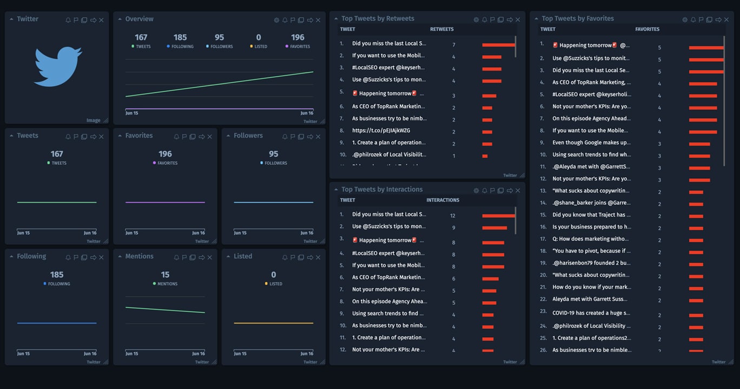Collapse the Following widget
Image resolution: width=740 pixels, height=389 pixels.
12,257
